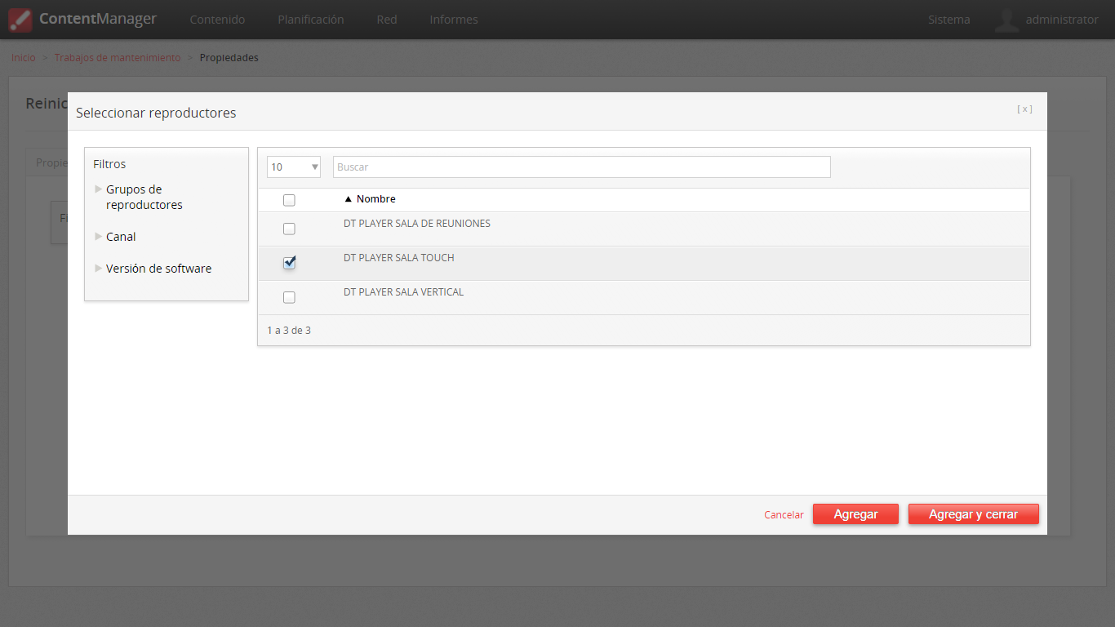The width and height of the screenshot is (1115, 627).
Task: Close the Seleccionar reproductores dialog with [x]
Action: click(1024, 109)
